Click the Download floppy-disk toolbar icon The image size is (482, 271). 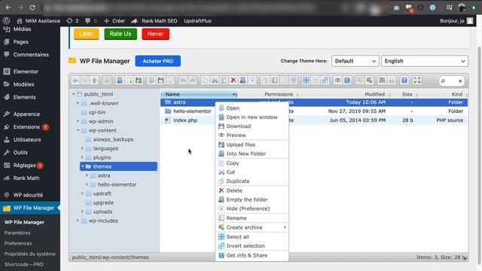coord(160,81)
